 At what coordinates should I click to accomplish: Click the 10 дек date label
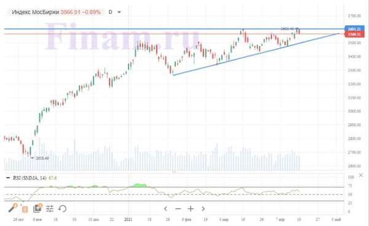point(93,220)
